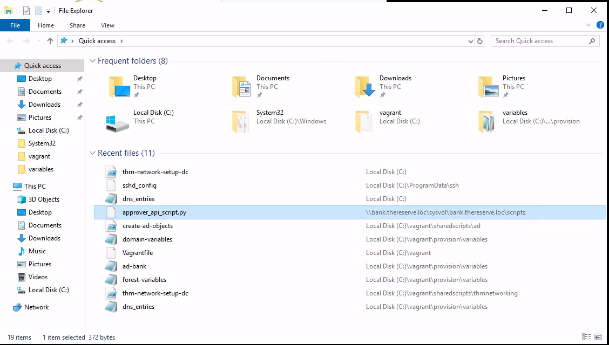The image size is (609, 345).
Task: Open the recent locations dropdown arrow
Action: pyautogui.click(x=39, y=41)
